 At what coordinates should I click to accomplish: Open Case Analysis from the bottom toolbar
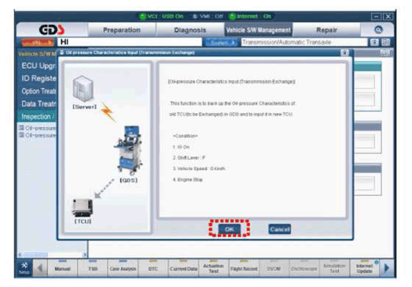click(123, 268)
